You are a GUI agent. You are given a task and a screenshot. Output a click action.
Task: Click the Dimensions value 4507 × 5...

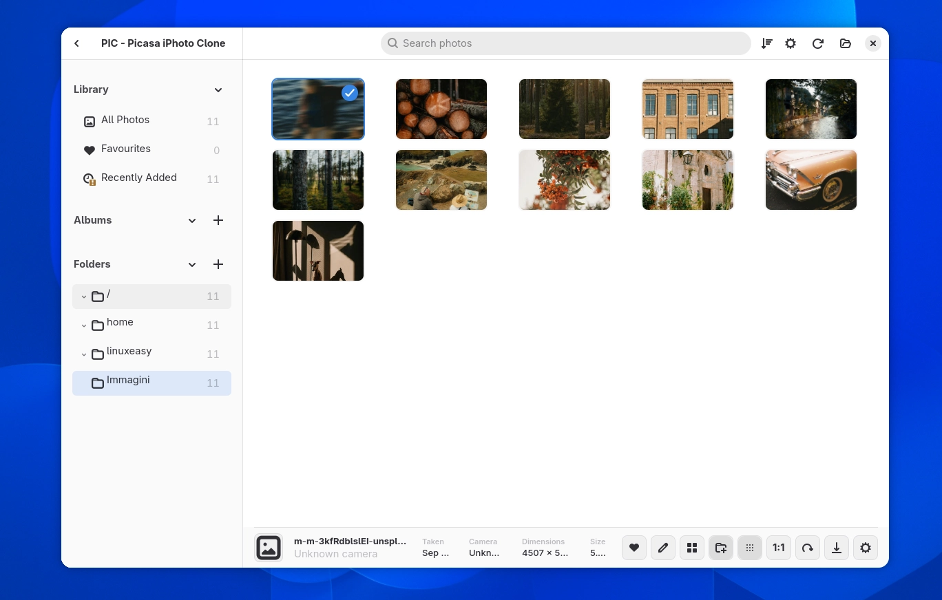coord(545,553)
